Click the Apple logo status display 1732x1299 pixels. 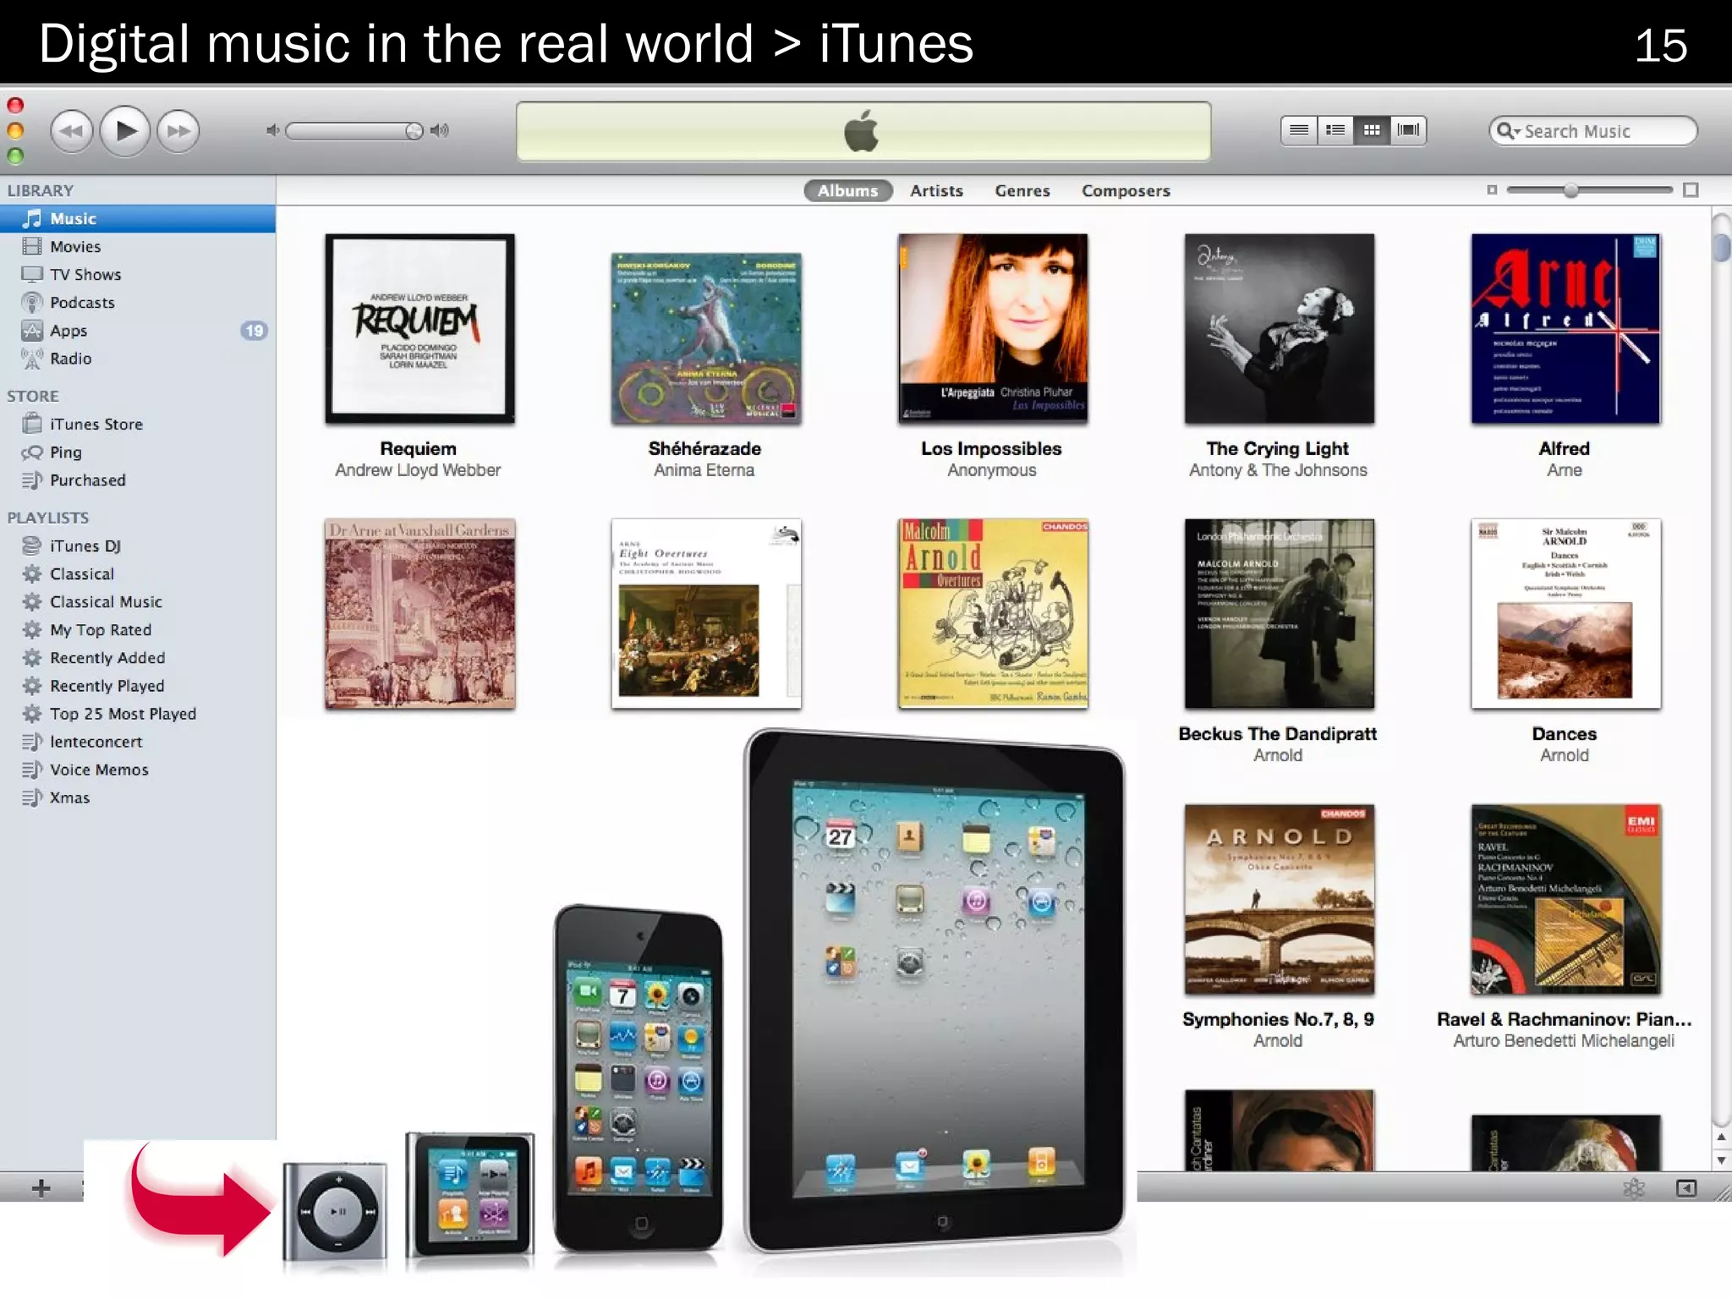click(863, 131)
